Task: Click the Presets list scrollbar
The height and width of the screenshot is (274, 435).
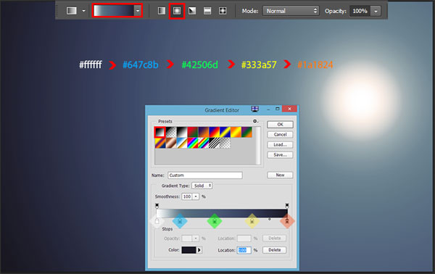Action: pyautogui.click(x=258, y=146)
